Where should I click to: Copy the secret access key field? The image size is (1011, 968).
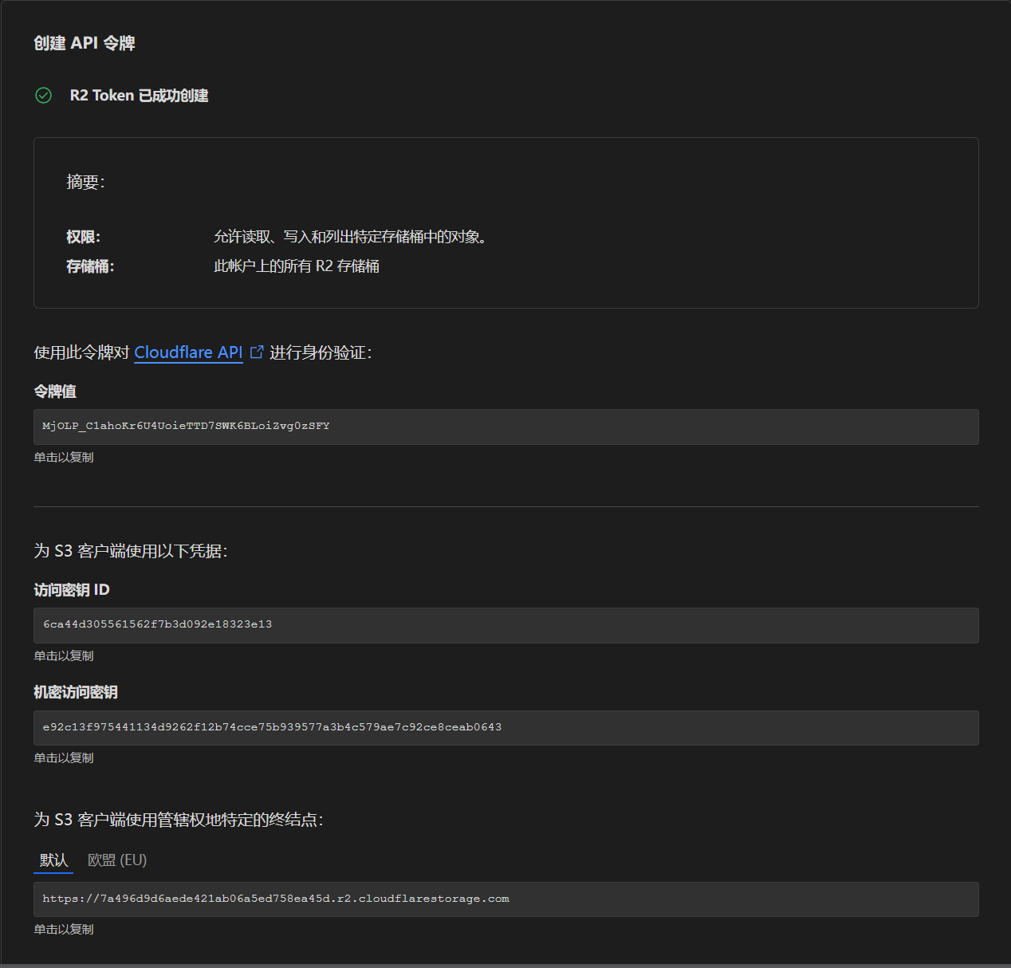(x=506, y=728)
